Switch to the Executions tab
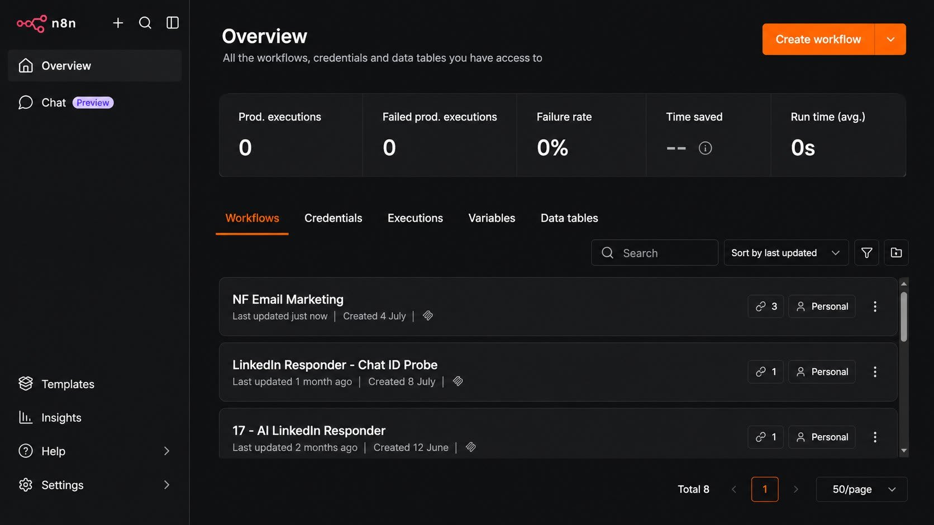This screenshot has height=525, width=934. tap(415, 218)
